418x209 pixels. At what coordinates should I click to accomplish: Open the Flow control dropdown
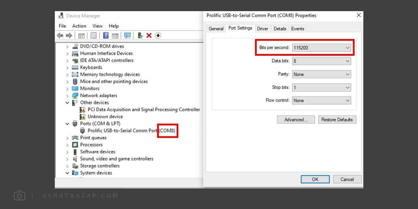point(322,100)
